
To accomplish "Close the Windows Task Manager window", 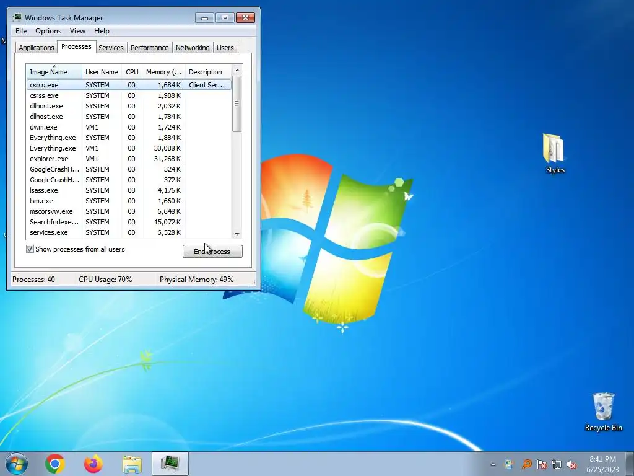I will [245, 18].
